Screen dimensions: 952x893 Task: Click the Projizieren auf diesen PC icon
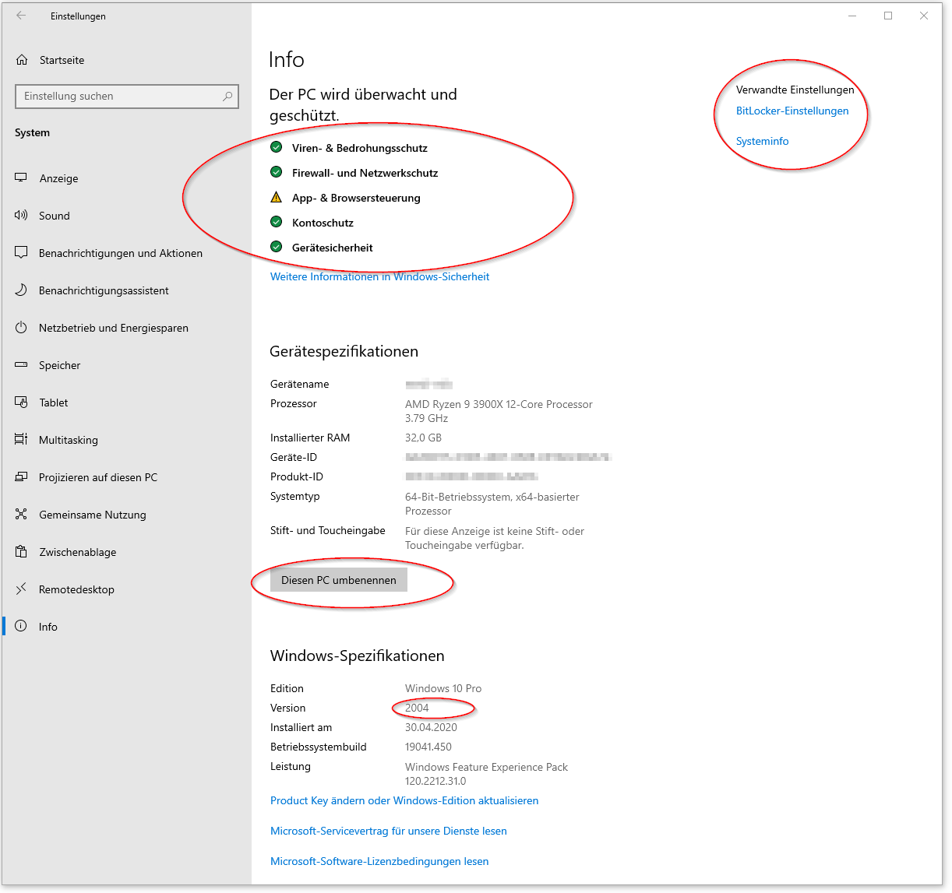coord(21,477)
